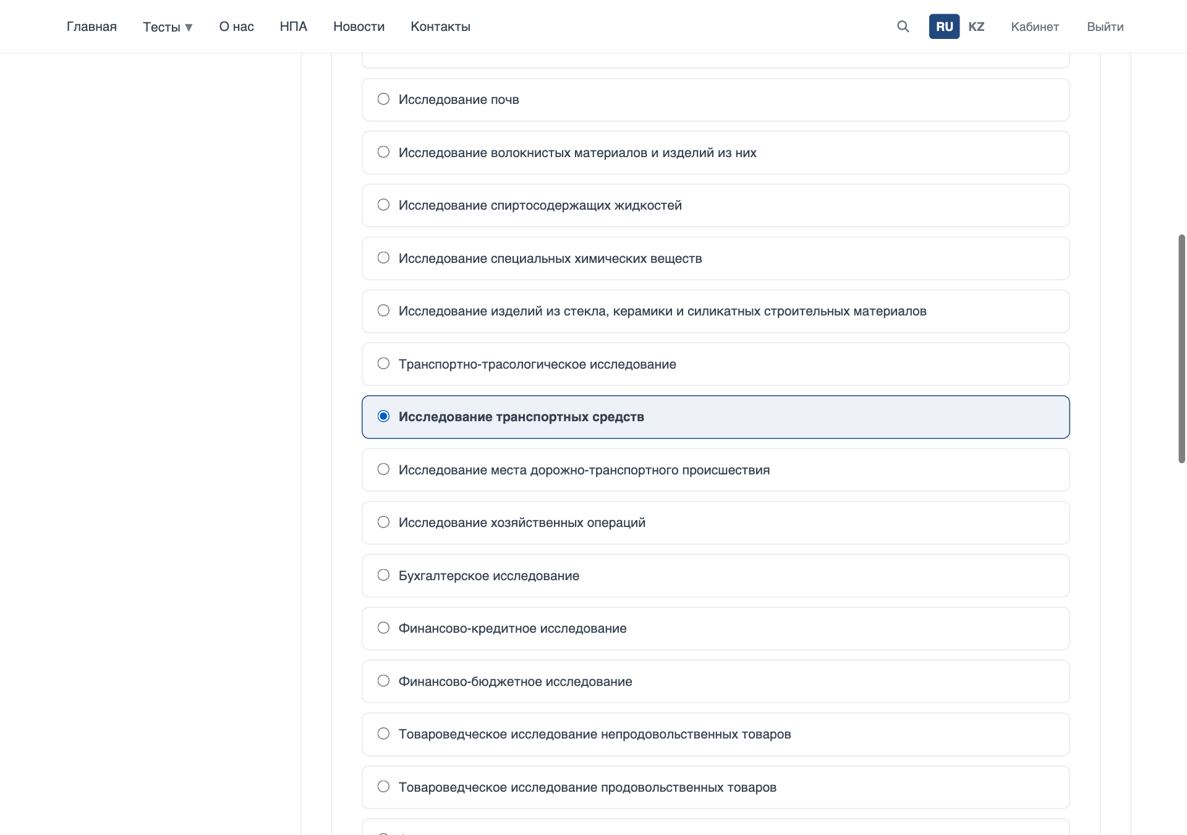Viewport: 1187px width, 835px height.
Task: Select radio option Исследование почв
Action: tap(383, 99)
